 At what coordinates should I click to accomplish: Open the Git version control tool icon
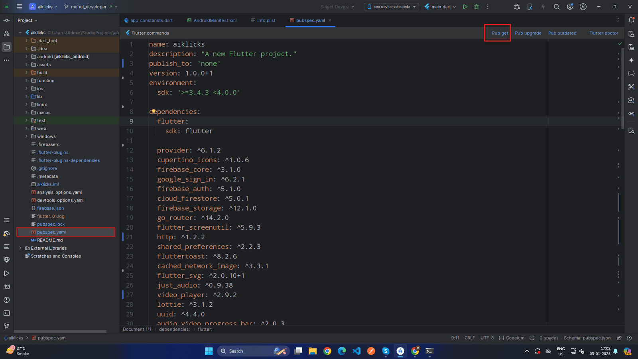[7, 326]
